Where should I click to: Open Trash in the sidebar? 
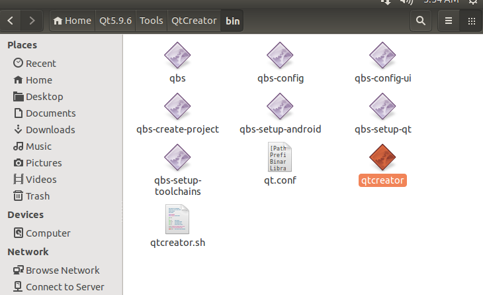(x=31, y=196)
